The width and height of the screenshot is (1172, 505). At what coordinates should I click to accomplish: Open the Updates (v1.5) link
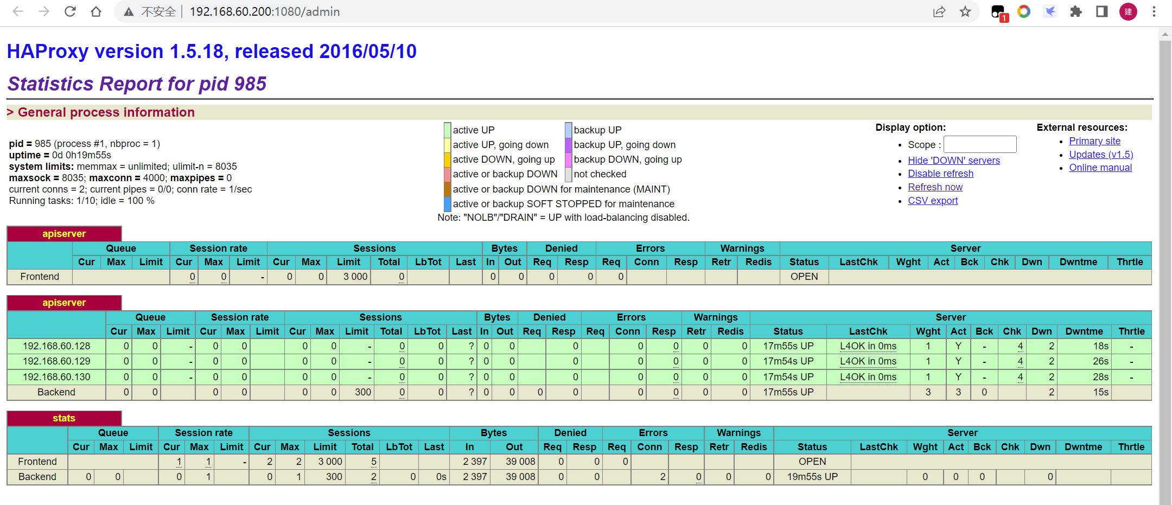(x=1101, y=155)
